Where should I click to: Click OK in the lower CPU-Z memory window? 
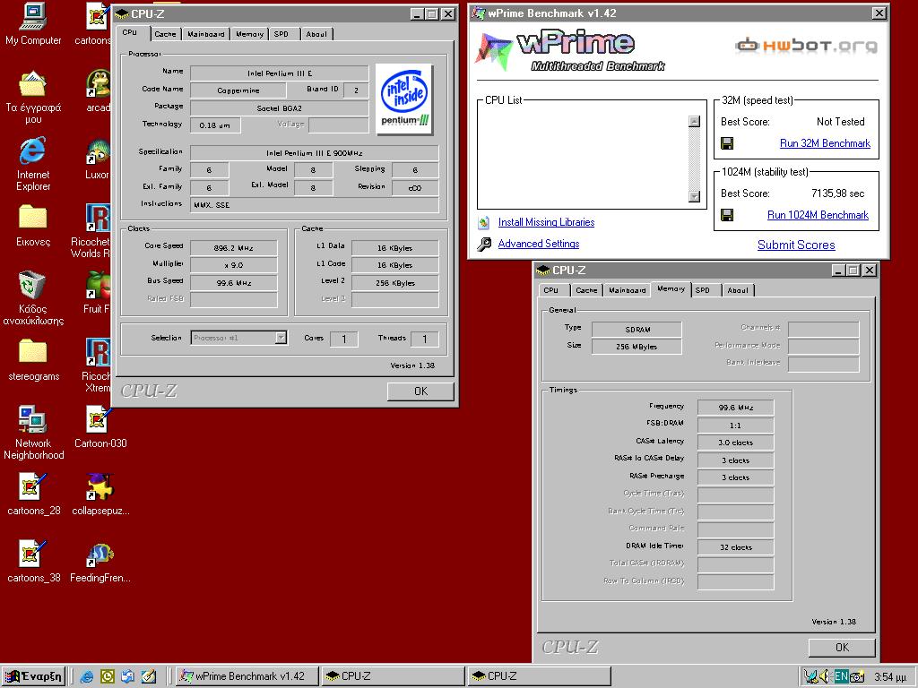(x=842, y=648)
